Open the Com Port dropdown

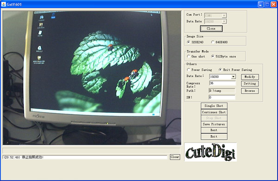tap(224, 16)
